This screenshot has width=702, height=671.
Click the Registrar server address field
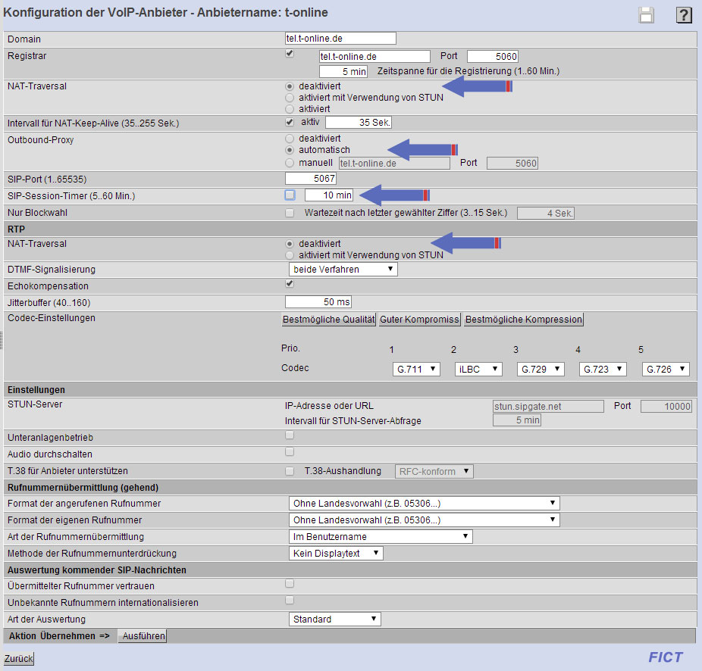[375, 56]
